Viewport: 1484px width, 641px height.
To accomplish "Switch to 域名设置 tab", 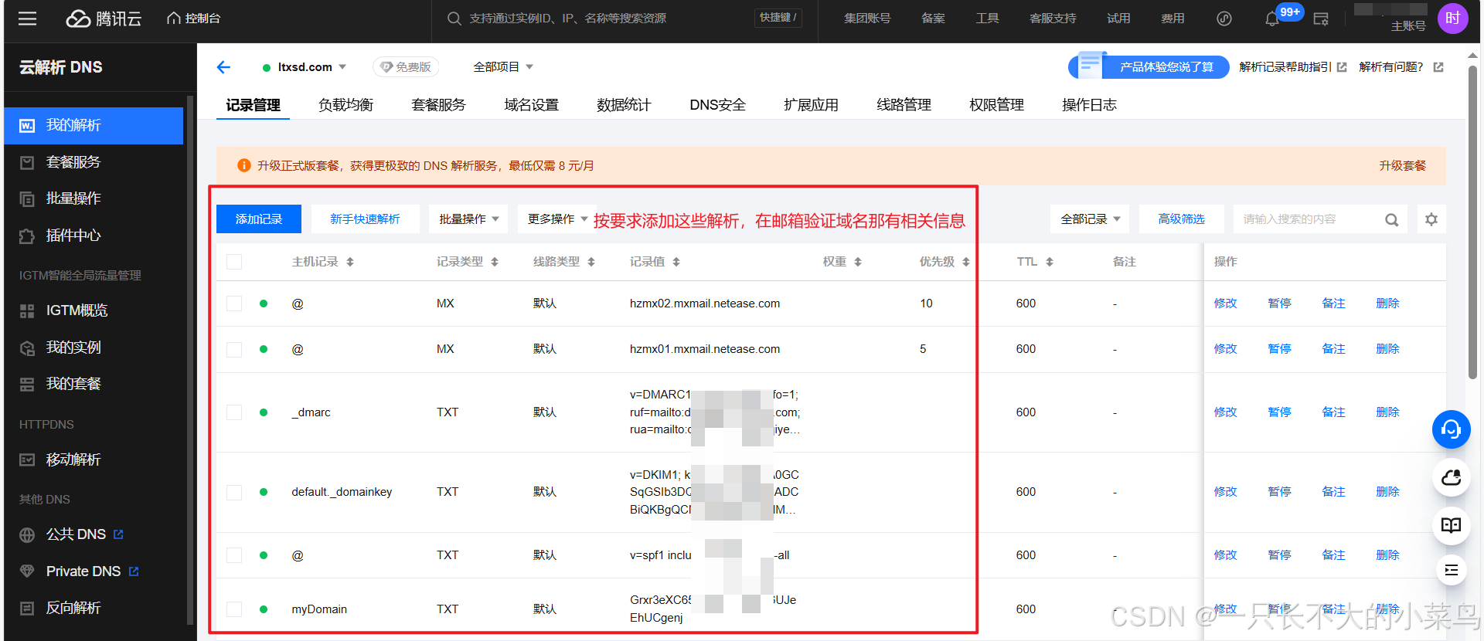I will 531,105.
